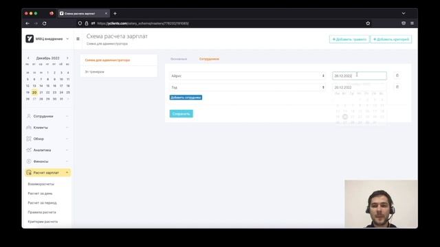Select the Зп тренерам scheme
The width and height of the screenshot is (440, 247).
tap(95, 71)
